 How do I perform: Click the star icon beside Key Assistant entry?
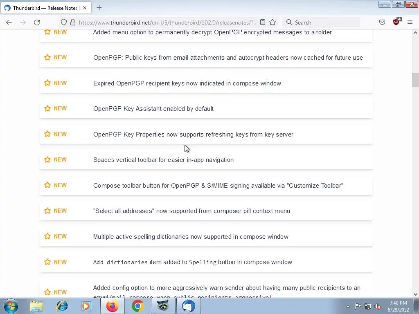tap(47, 109)
